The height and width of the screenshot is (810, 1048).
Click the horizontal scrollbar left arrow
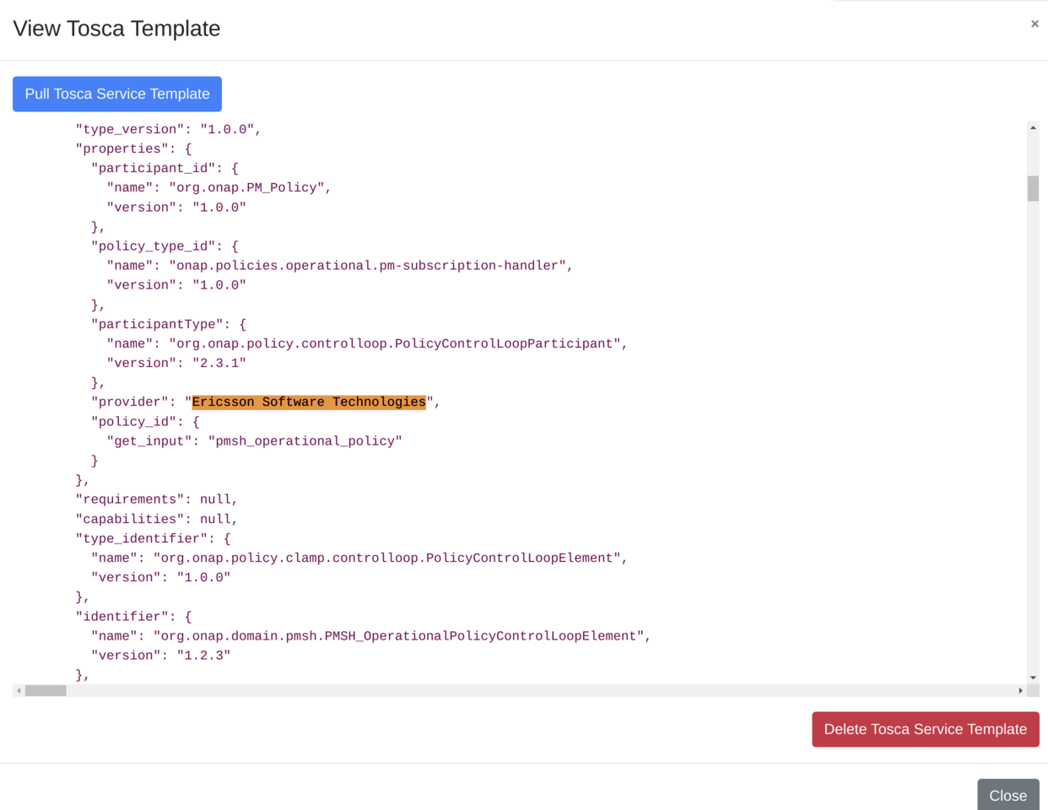[x=19, y=690]
